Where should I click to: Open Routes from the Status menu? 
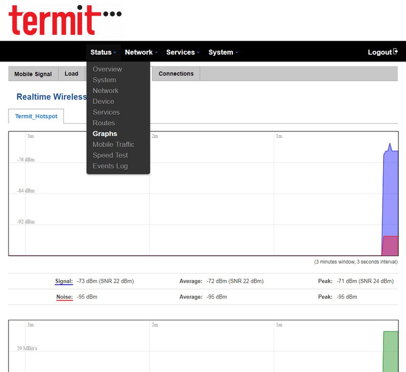(104, 123)
